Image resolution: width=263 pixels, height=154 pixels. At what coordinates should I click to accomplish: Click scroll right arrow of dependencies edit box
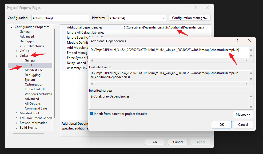(x=246, y=60)
